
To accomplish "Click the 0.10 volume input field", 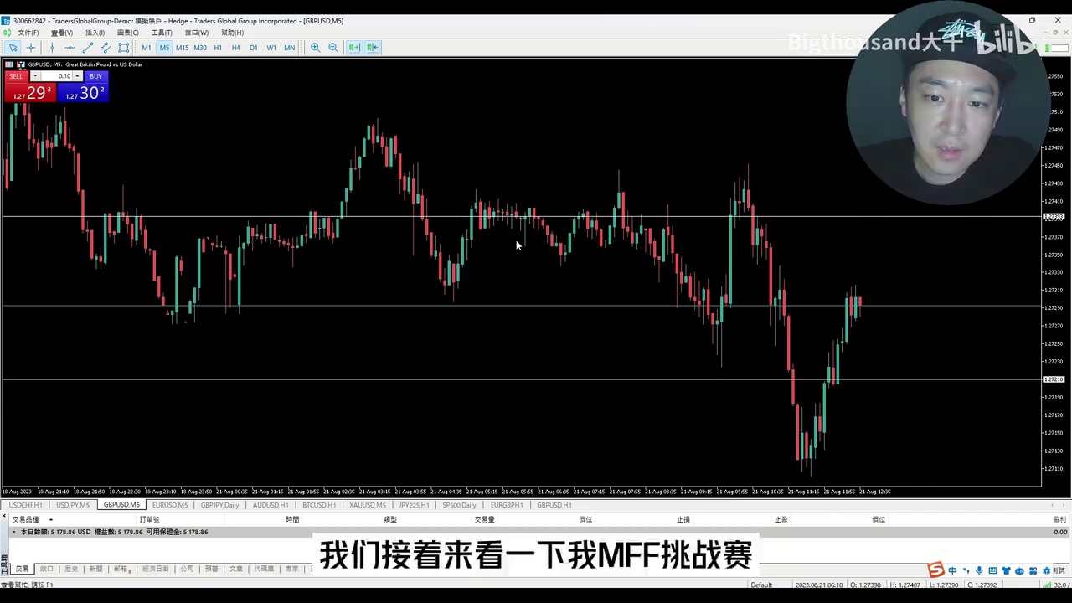I will pyautogui.click(x=56, y=76).
